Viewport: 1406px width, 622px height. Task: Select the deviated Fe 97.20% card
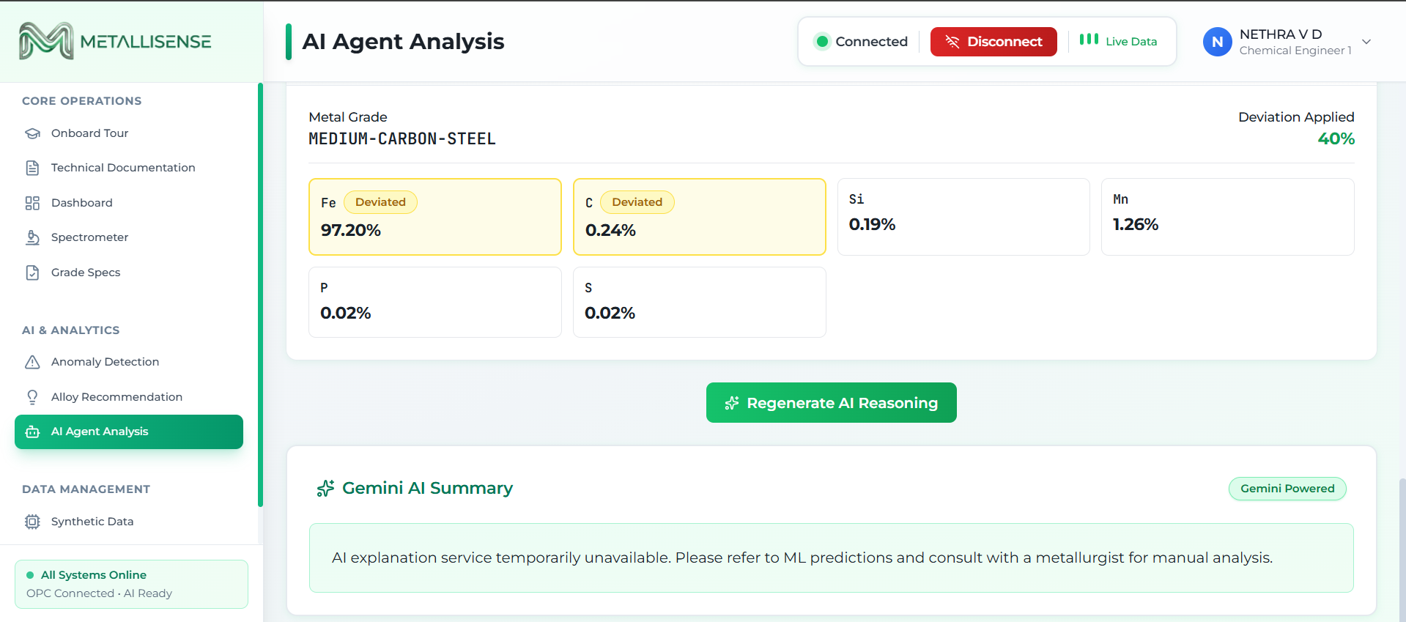click(435, 217)
